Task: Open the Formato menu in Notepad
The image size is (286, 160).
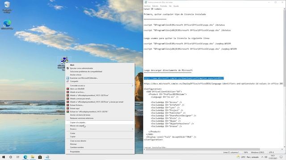Action: tap(164, 6)
